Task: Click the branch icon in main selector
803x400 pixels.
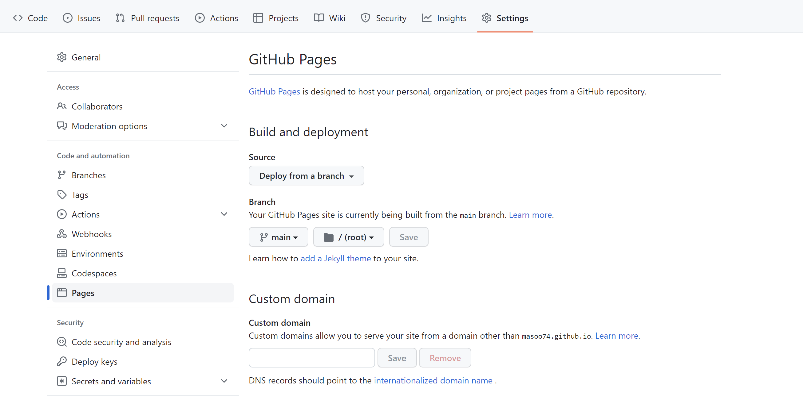Action: point(264,237)
